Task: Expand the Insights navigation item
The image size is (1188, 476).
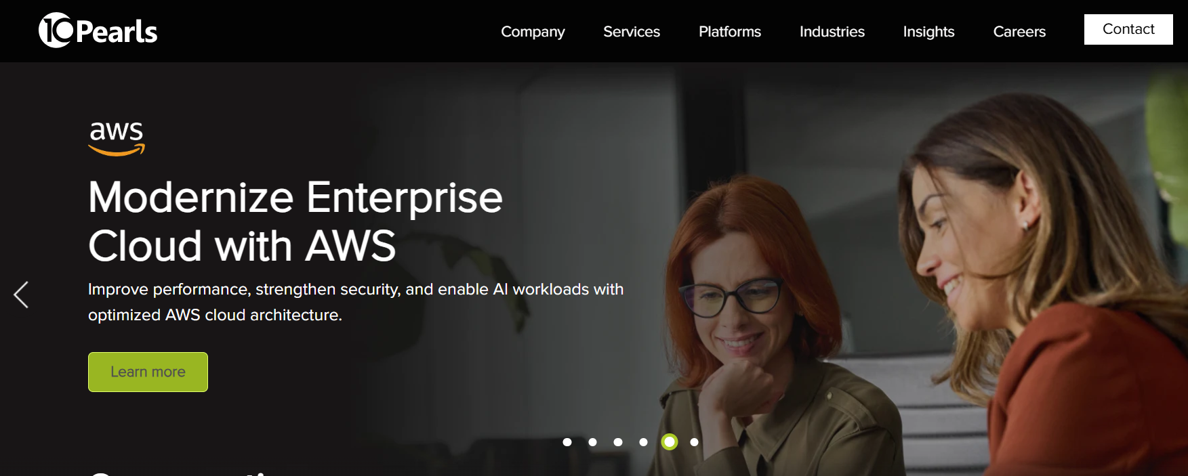Action: [928, 32]
